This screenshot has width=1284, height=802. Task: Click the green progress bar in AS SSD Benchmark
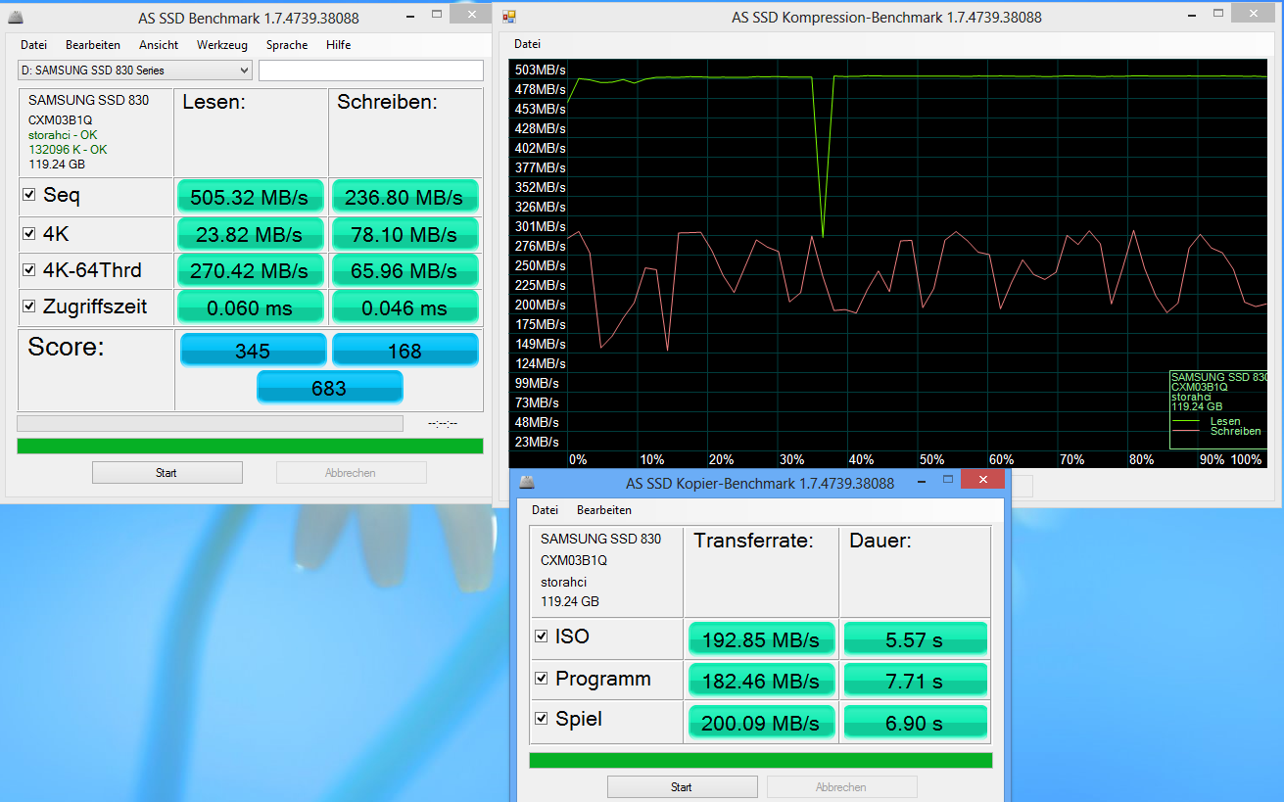pos(250,447)
